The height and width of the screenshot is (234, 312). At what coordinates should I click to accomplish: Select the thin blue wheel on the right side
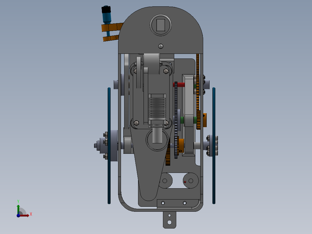pyautogui.click(x=214, y=146)
